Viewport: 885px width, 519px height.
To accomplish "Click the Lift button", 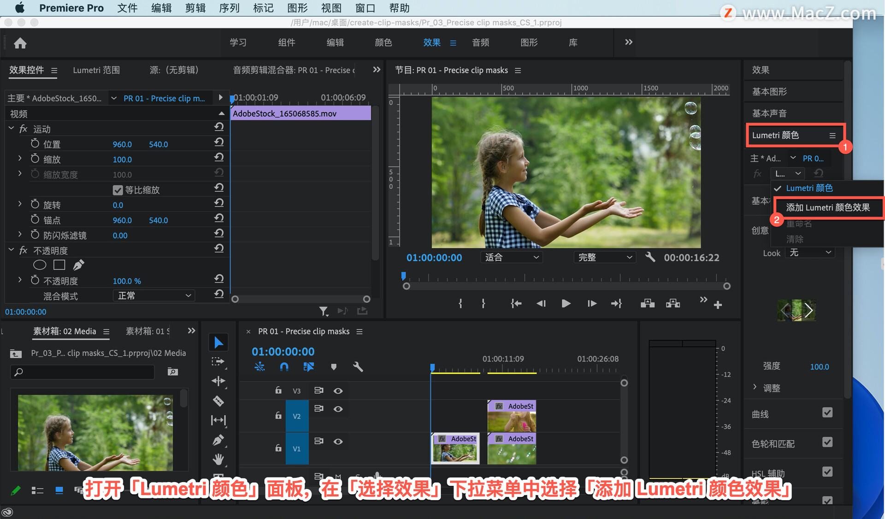I will coord(648,303).
